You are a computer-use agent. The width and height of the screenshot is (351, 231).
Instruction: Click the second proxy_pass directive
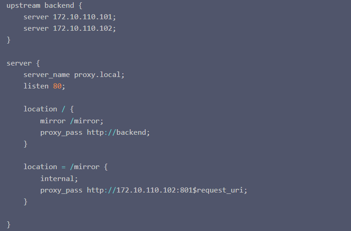click(61, 190)
